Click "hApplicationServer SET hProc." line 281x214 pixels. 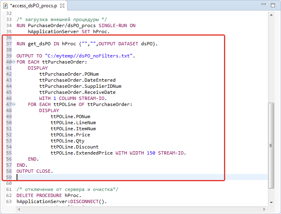pyautogui.click(x=69, y=32)
